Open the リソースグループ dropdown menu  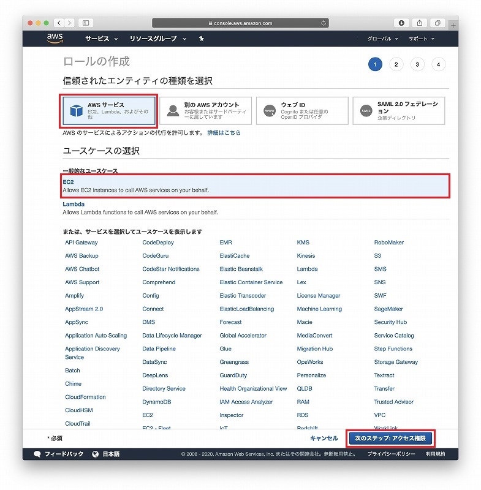pos(158,39)
